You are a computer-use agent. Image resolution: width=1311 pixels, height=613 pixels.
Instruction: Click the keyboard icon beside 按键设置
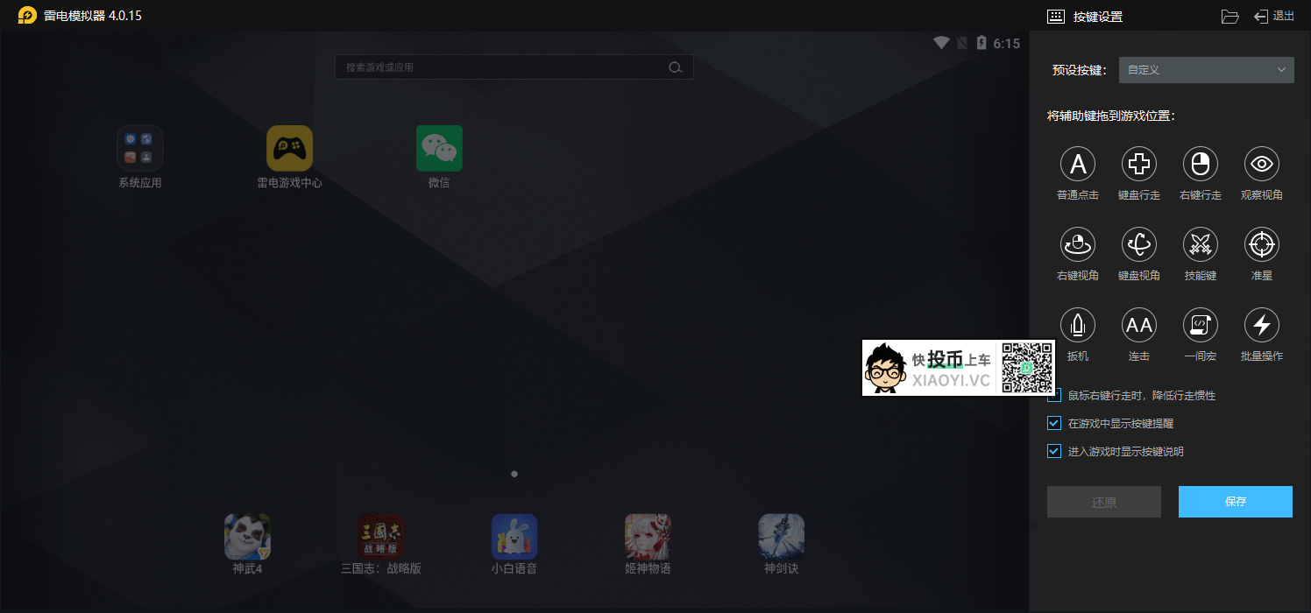tap(1056, 17)
